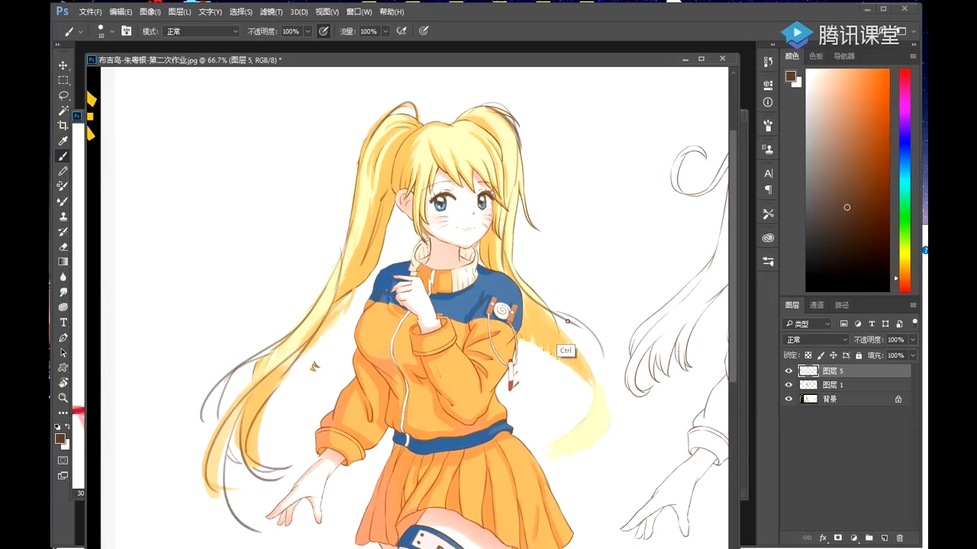The height and width of the screenshot is (549, 977).
Task: Toggle lock image pixels brush icon
Action: pyautogui.click(x=821, y=355)
